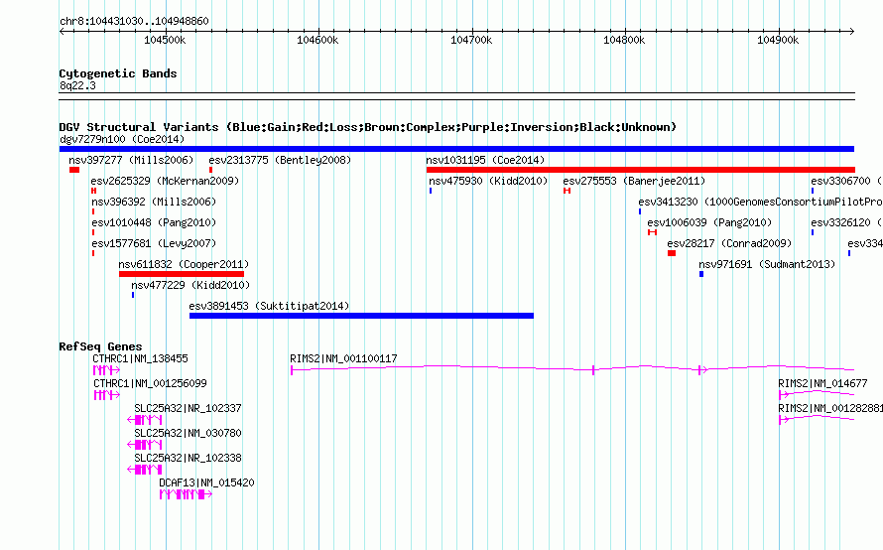
Task: Click the DCAF13 NM_015420 gene glyph
Action: coord(186,494)
